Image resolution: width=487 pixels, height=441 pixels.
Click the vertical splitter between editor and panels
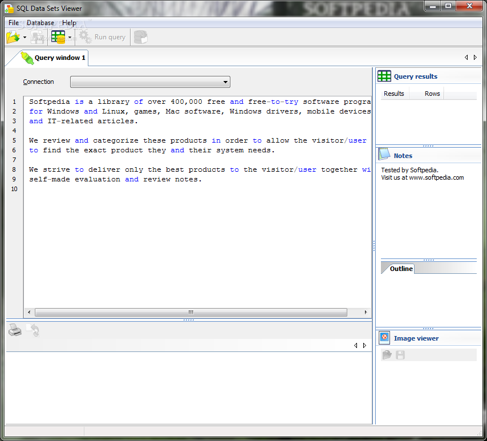374,245
